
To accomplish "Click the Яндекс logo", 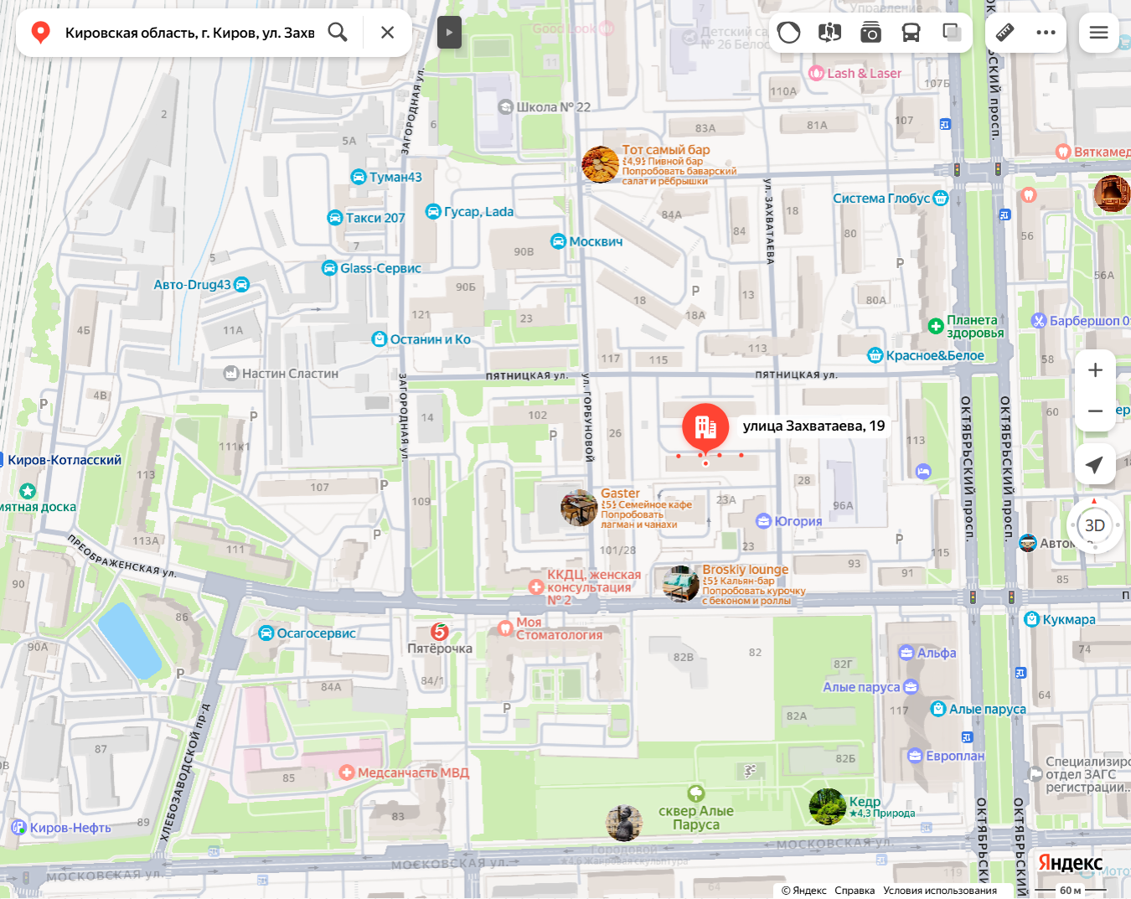I will 1071,862.
